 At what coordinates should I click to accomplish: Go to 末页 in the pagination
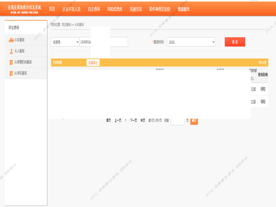143,120
